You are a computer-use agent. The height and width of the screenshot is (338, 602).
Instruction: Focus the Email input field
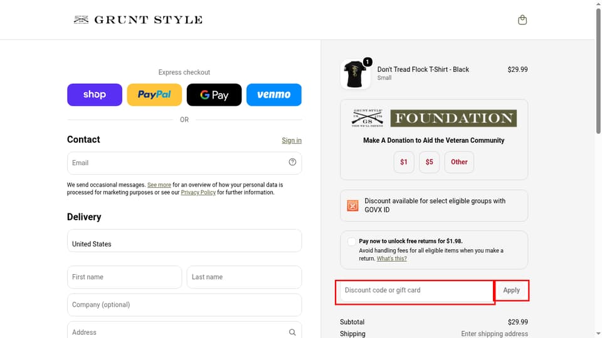[x=184, y=163]
